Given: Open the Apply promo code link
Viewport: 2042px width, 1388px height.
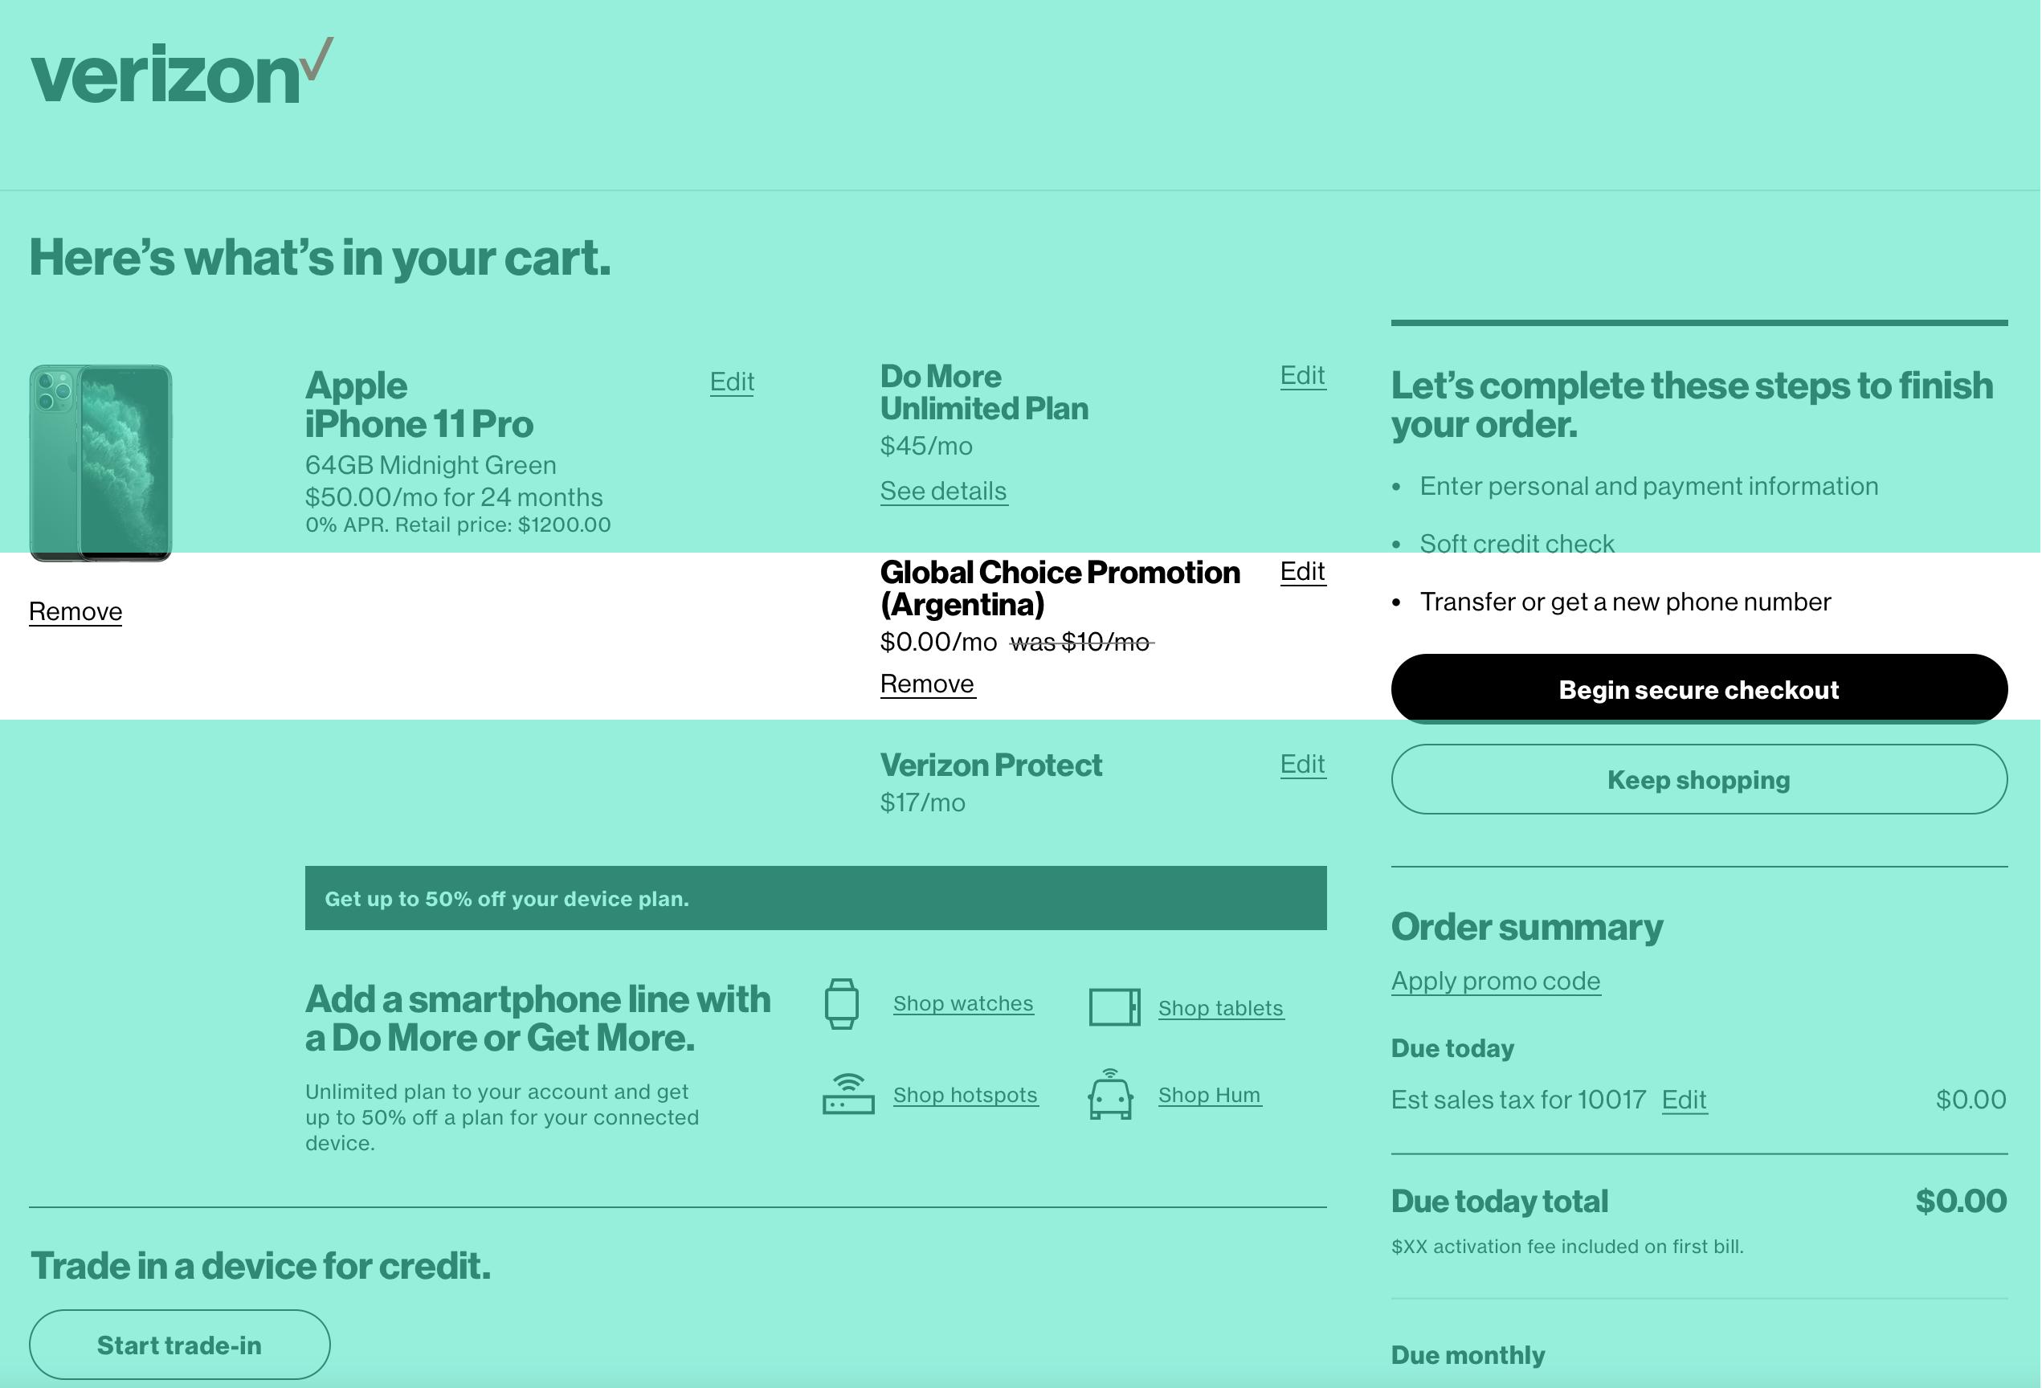Looking at the screenshot, I should click(1495, 981).
